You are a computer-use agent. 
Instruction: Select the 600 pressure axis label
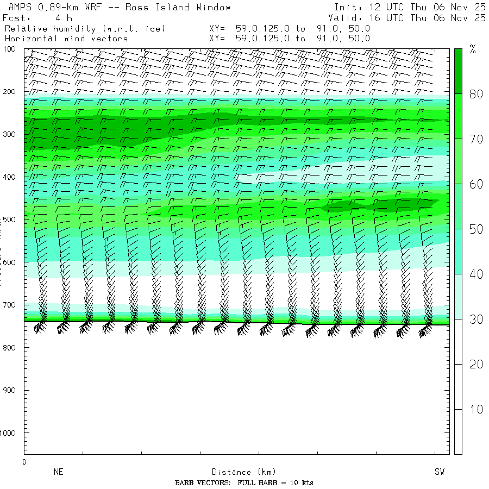point(9,262)
